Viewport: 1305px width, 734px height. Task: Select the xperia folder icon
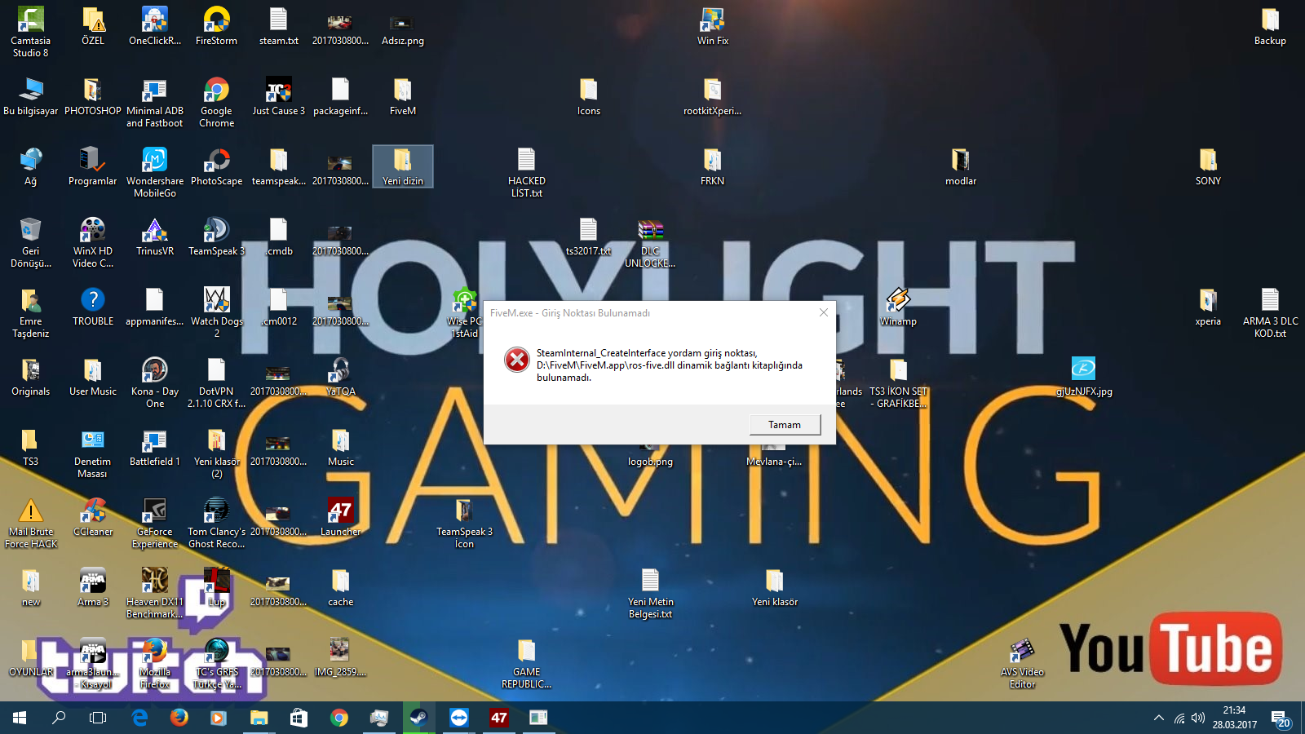pos(1208,307)
